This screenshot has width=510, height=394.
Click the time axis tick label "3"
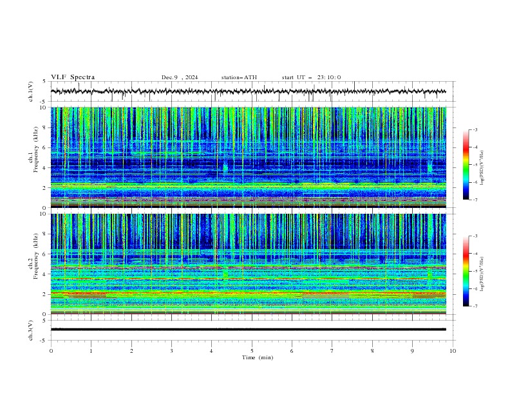pyautogui.click(x=172, y=351)
